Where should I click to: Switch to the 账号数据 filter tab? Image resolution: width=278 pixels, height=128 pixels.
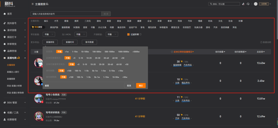[89, 42]
